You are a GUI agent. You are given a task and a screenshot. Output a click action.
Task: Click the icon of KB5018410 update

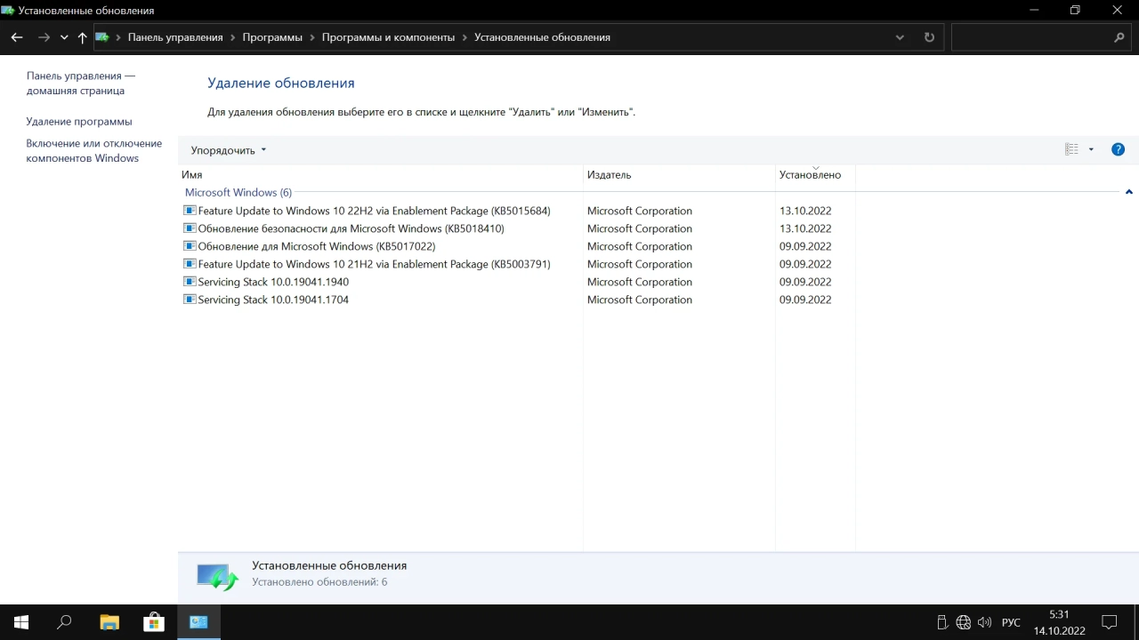pos(190,228)
